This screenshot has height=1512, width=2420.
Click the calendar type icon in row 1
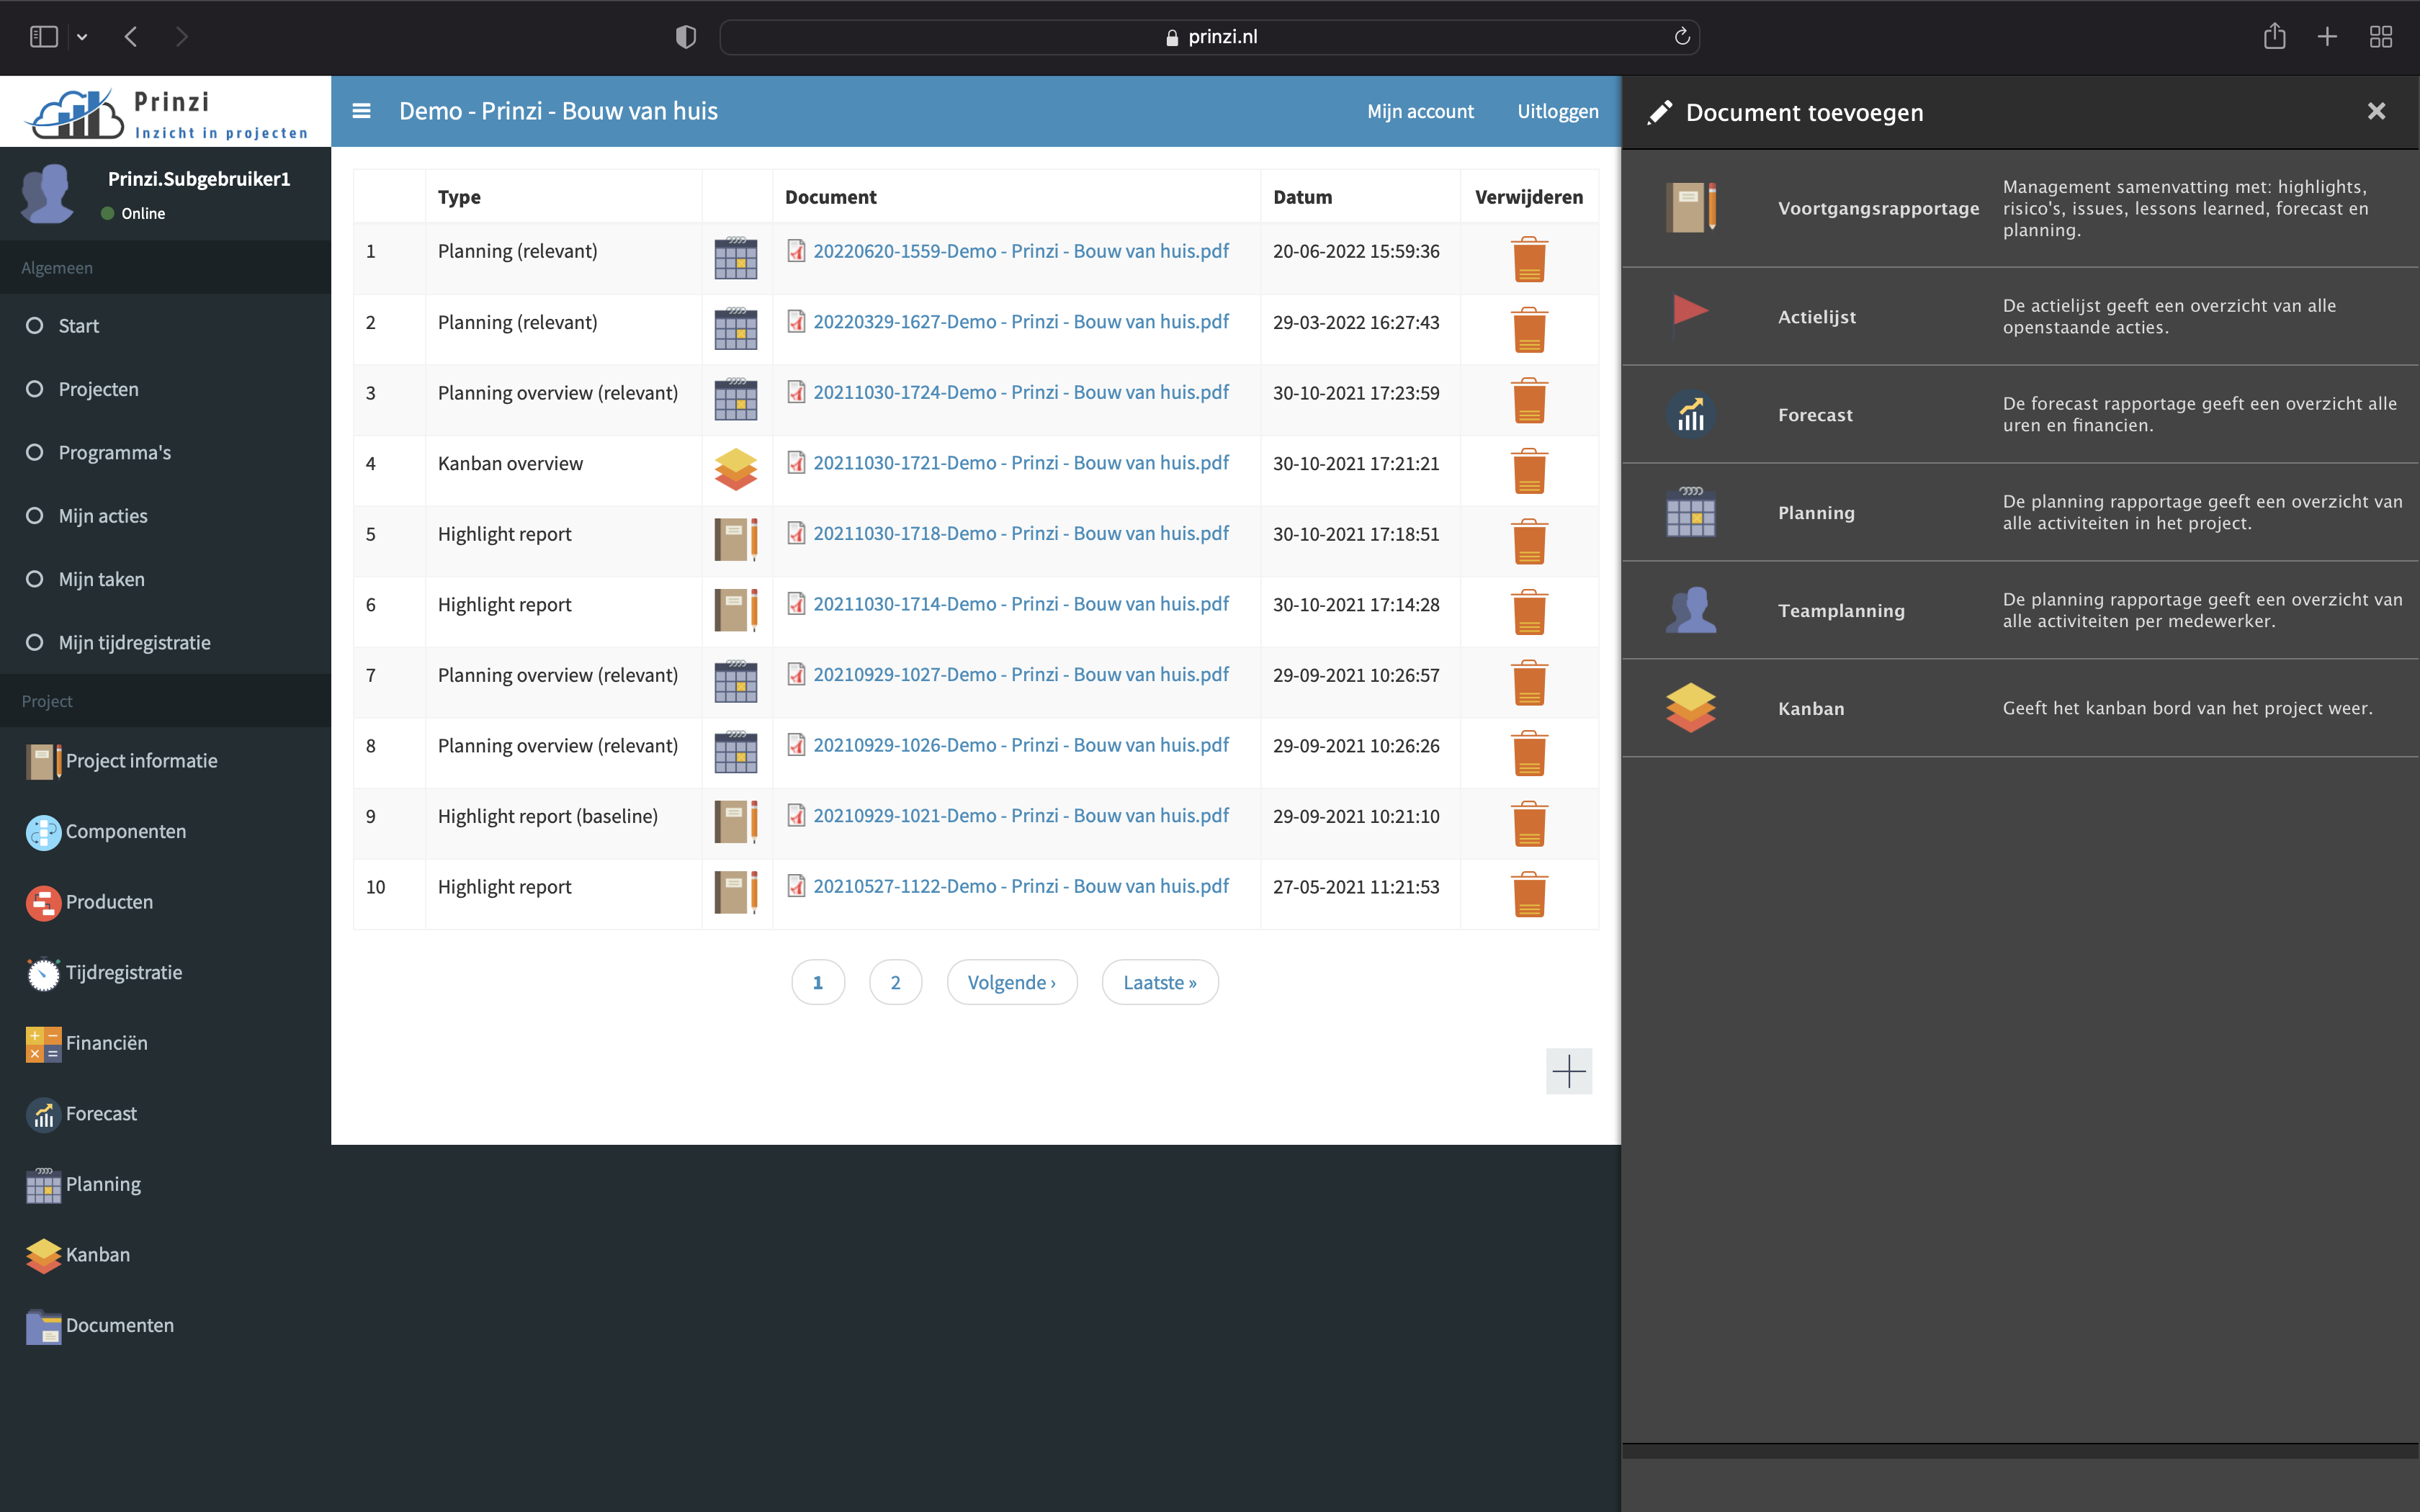pyautogui.click(x=736, y=258)
